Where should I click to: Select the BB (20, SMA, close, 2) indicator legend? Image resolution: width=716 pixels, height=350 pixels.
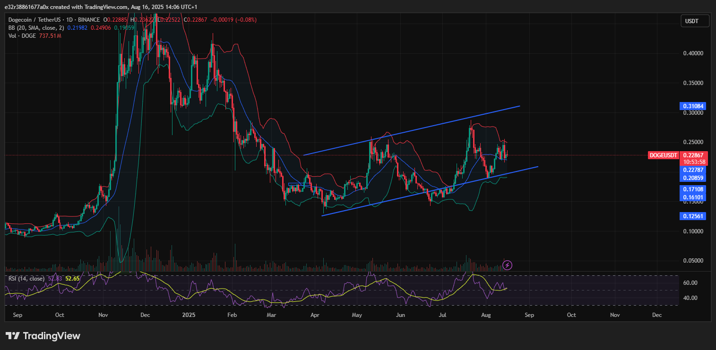37,28
